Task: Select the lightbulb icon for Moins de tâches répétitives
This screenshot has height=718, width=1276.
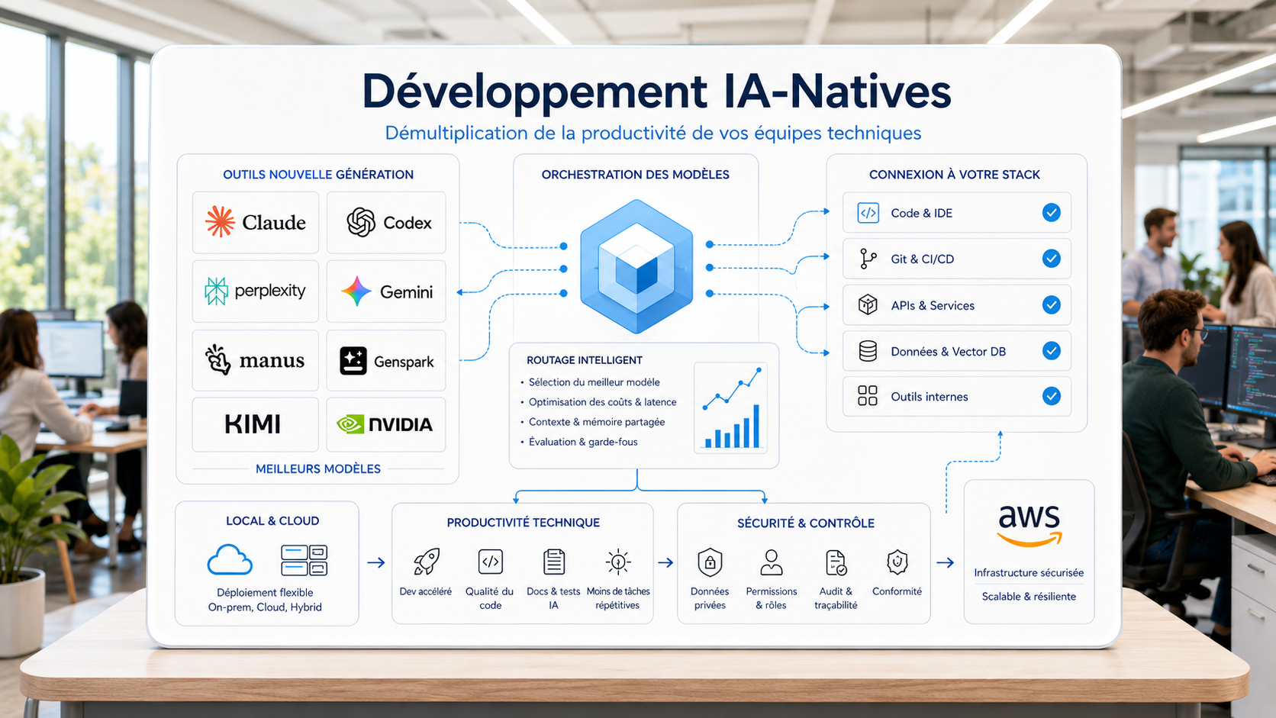Action: pos(618,562)
